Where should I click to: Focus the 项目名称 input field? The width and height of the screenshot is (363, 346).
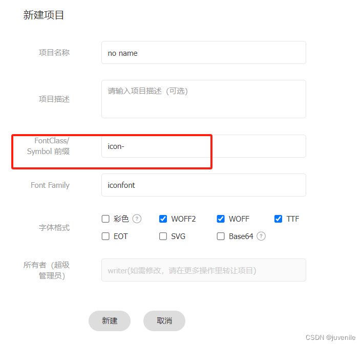(x=204, y=53)
